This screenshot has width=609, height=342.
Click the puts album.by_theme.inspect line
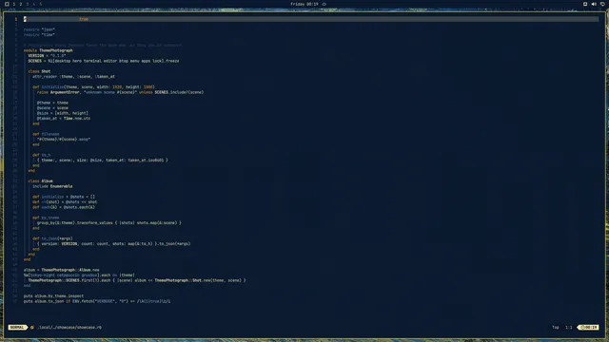coord(53,295)
